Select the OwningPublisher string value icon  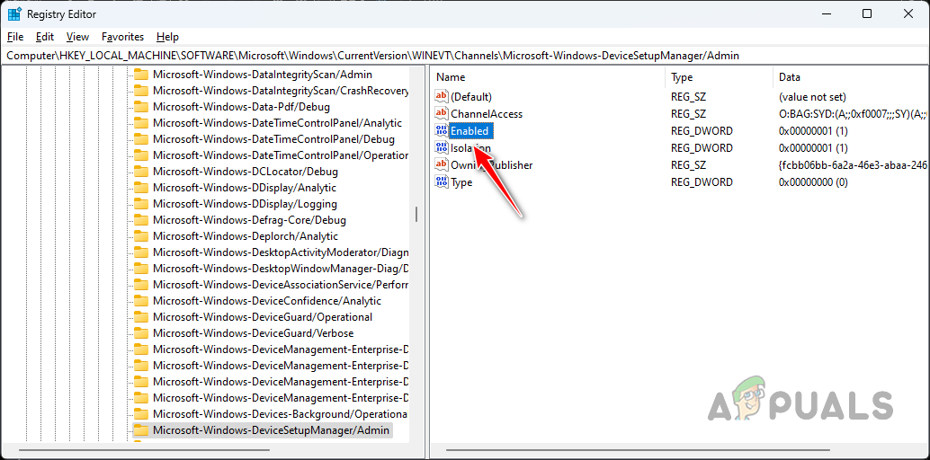pyautogui.click(x=442, y=164)
